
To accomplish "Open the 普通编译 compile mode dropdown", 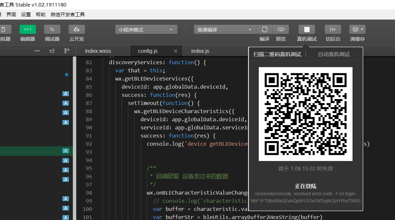I will pos(225,30).
